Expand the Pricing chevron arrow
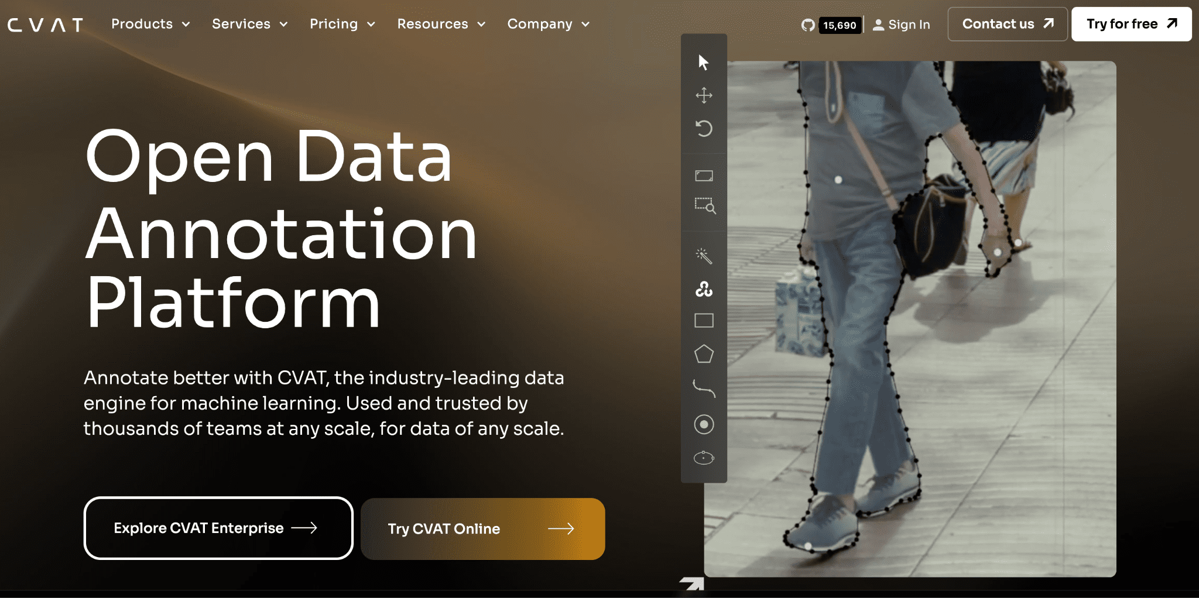This screenshot has height=598, width=1199. pyautogui.click(x=371, y=25)
